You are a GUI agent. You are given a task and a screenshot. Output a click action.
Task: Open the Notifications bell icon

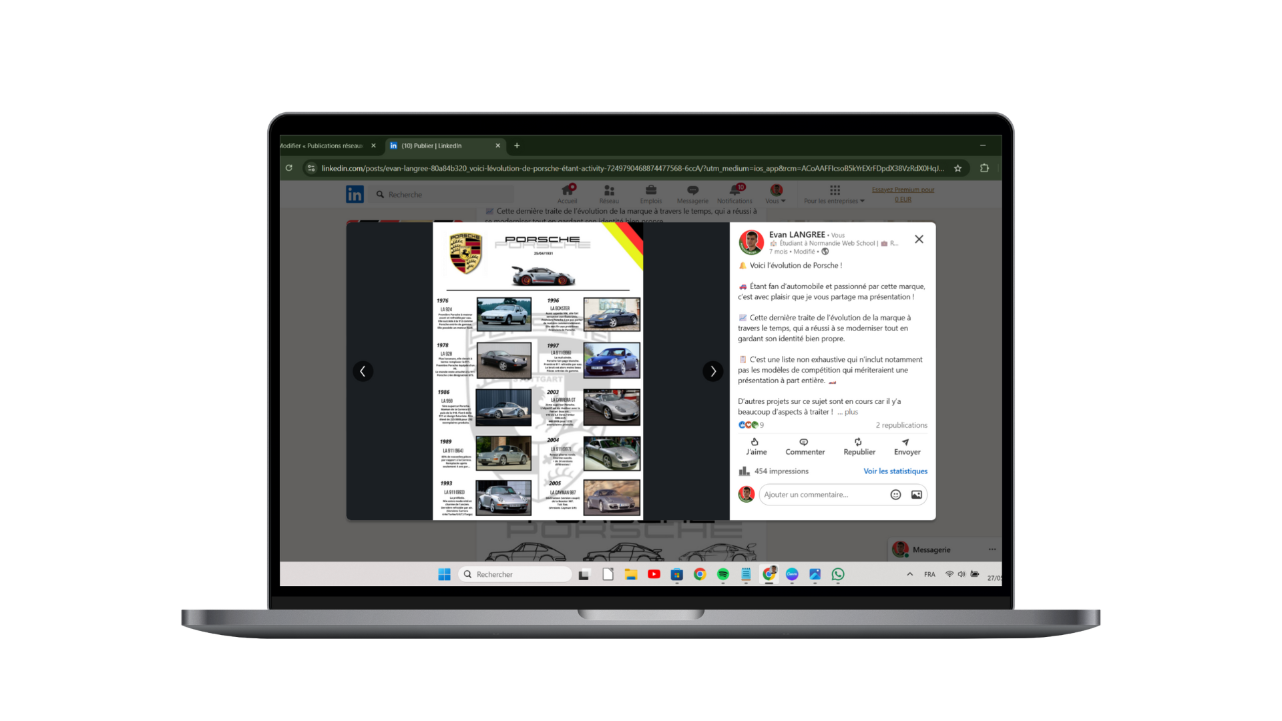click(x=734, y=194)
